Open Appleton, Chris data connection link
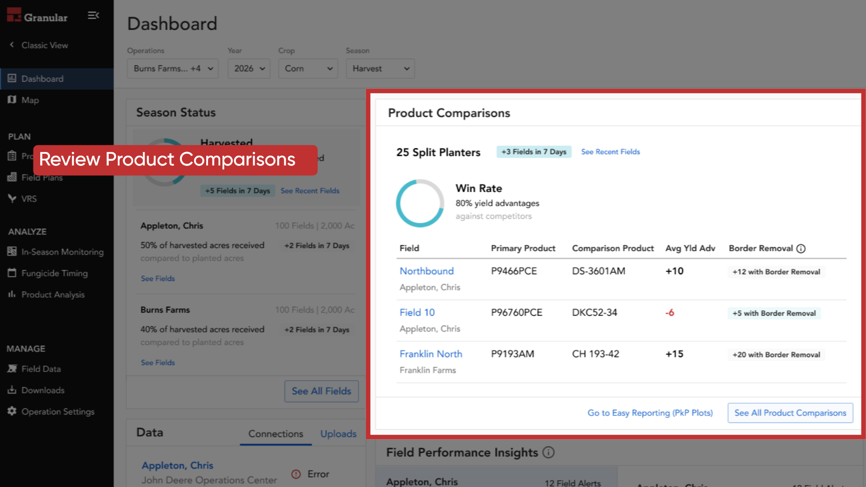 coord(177,465)
